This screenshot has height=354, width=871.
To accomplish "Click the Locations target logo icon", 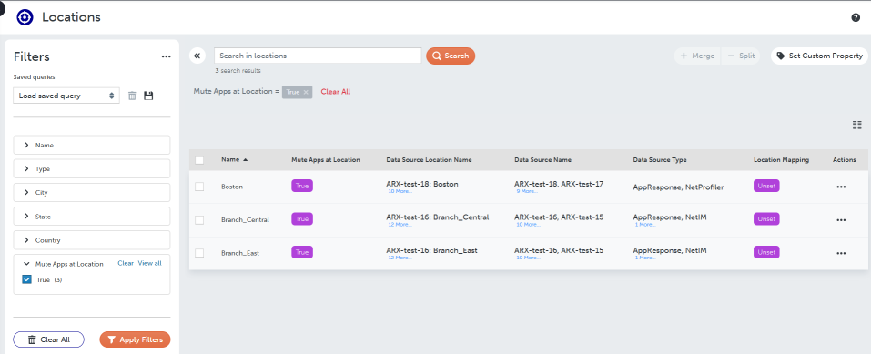I will pos(25,17).
